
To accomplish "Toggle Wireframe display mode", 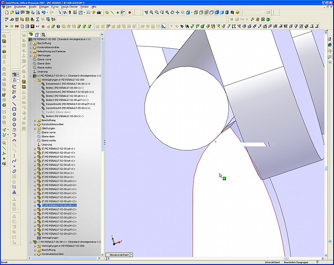I will tap(196, 13).
